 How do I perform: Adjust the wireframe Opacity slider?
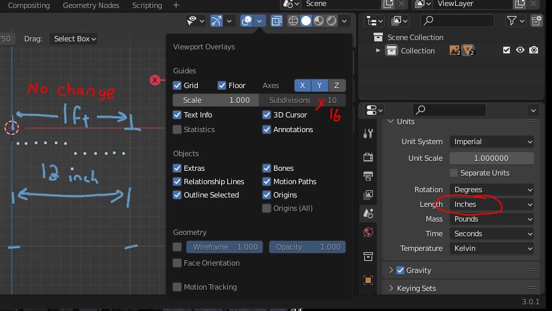click(307, 247)
